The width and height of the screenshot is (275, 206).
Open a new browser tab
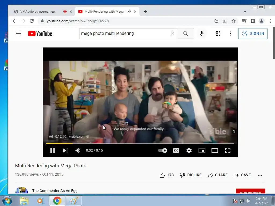point(145,12)
